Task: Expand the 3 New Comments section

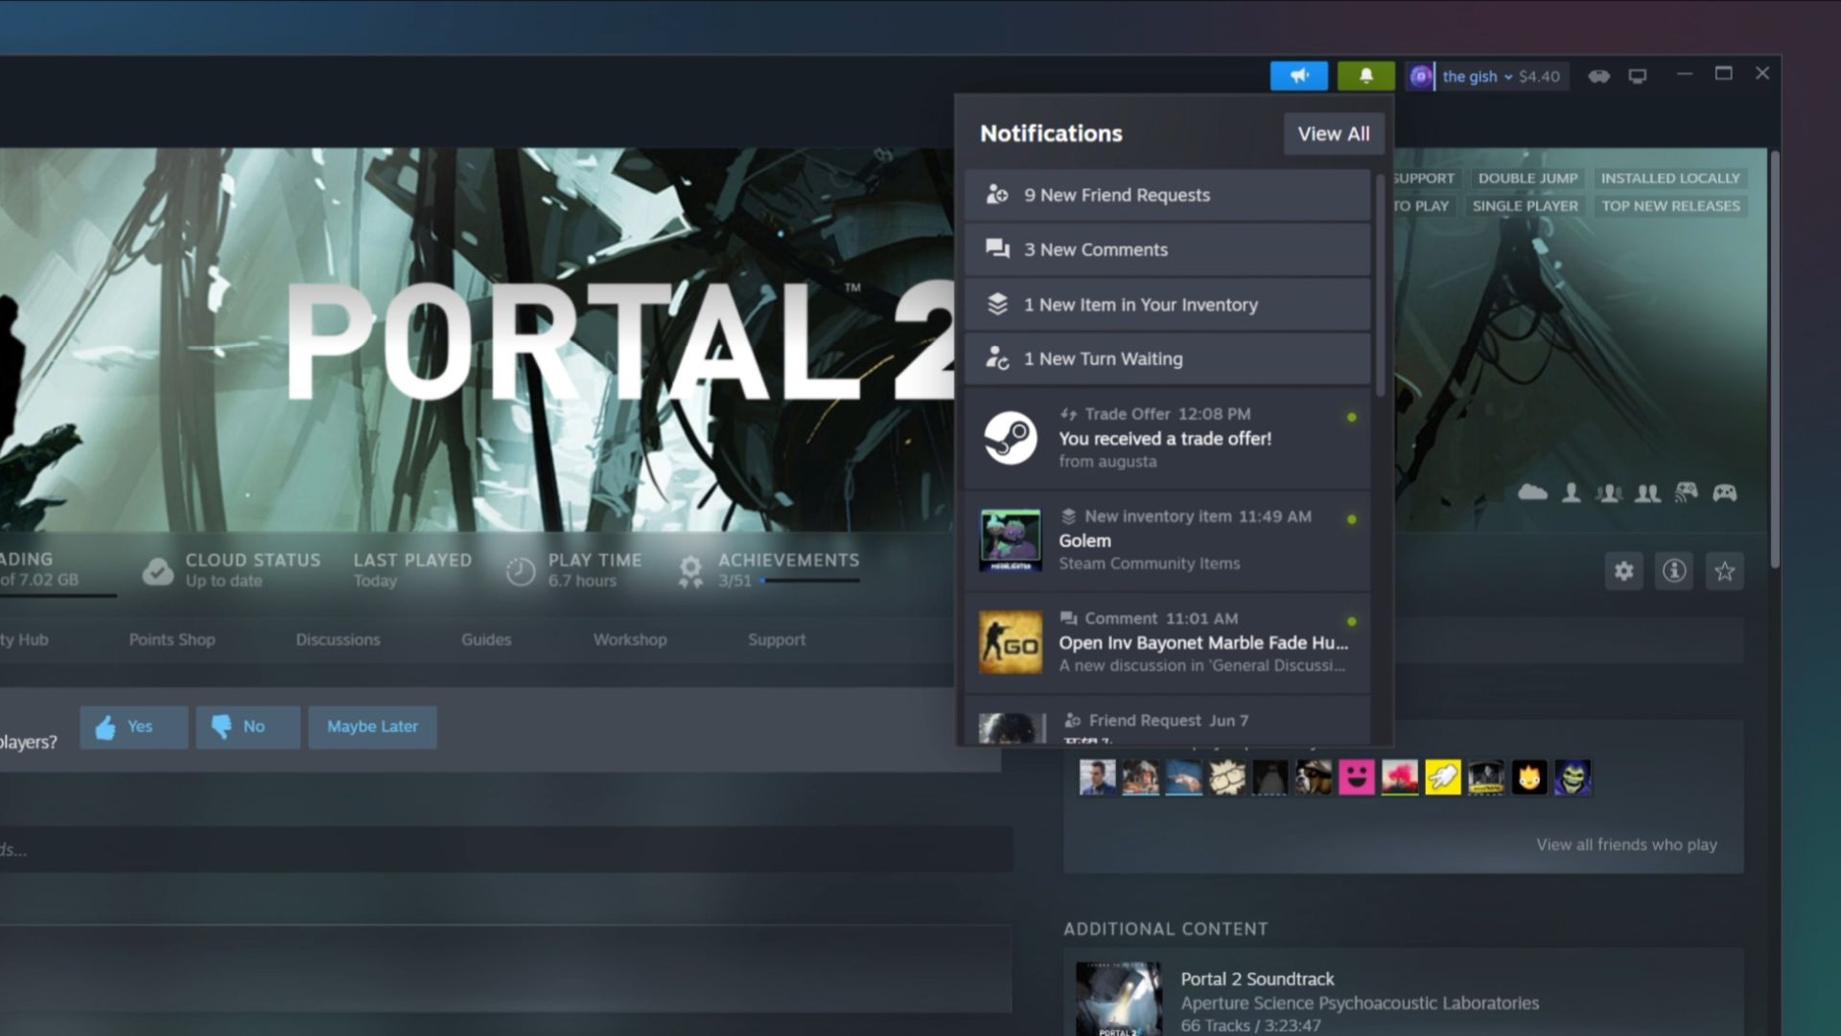Action: click(1168, 249)
